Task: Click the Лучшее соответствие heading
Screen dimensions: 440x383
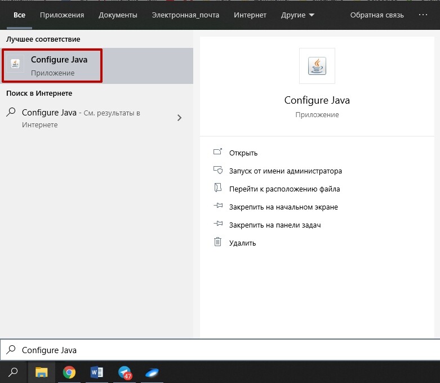Action: click(43, 39)
